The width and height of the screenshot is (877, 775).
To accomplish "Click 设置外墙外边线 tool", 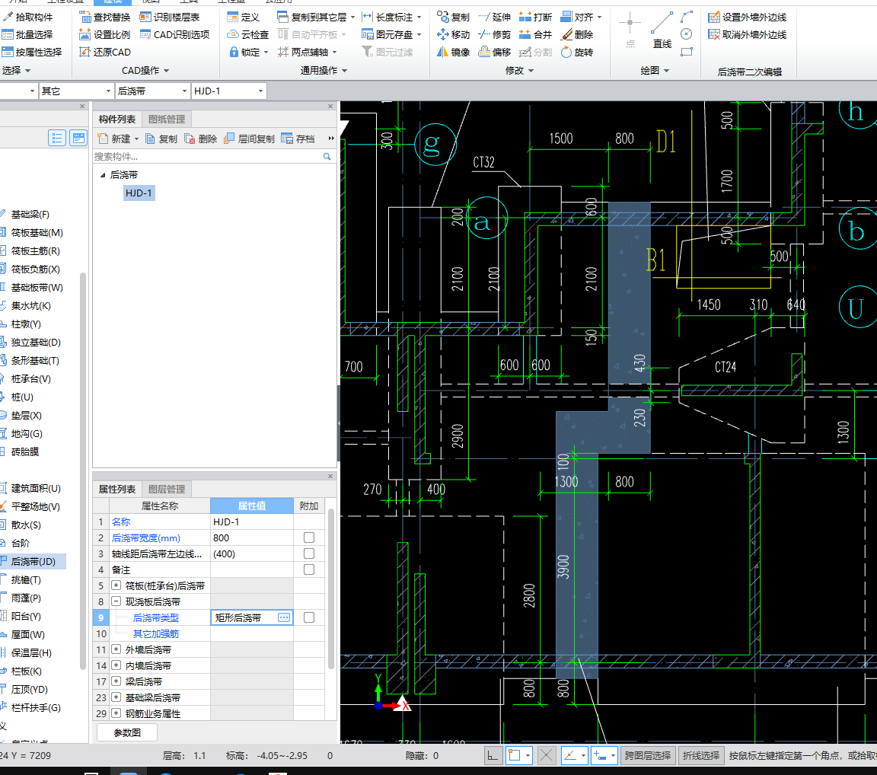I will tap(748, 18).
